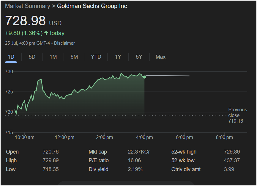Click the +9.80 (1.36%) change value

point(24,33)
